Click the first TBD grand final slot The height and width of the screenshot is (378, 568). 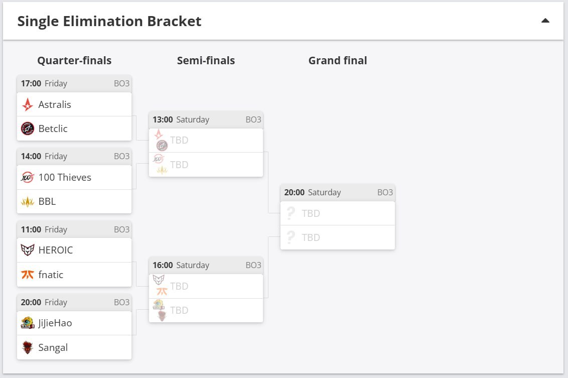coord(338,213)
